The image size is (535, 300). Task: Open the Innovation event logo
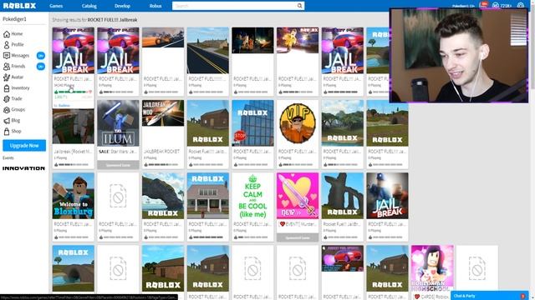click(24, 168)
